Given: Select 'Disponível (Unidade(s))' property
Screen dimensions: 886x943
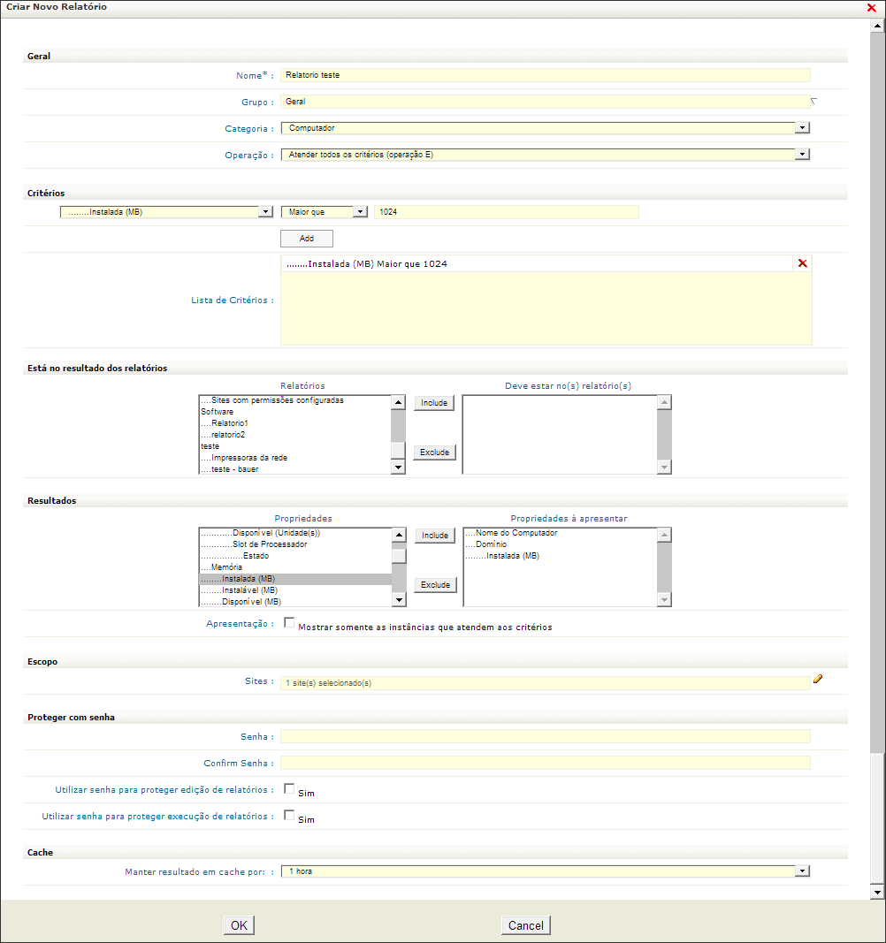Looking at the screenshot, I should (295, 533).
